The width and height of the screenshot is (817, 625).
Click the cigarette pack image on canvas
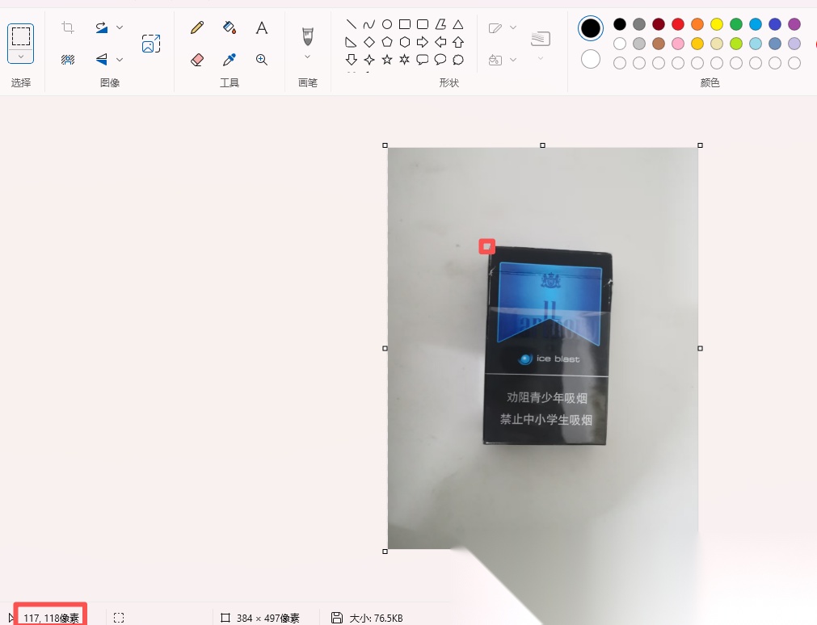548,346
